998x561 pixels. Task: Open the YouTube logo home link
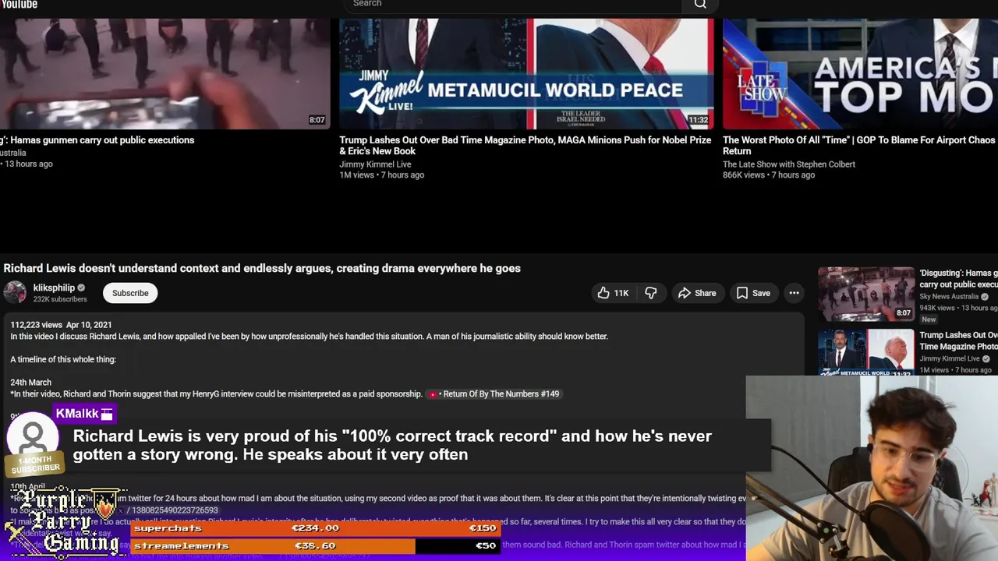tap(19, 5)
